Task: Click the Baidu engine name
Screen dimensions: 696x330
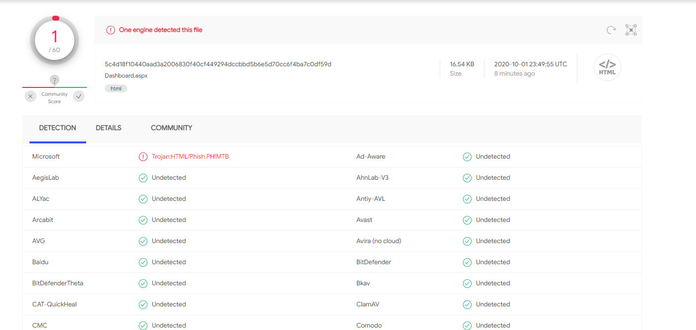Action: pos(40,262)
